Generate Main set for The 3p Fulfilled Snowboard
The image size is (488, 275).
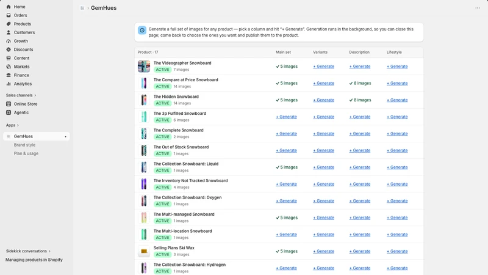tap(286, 117)
